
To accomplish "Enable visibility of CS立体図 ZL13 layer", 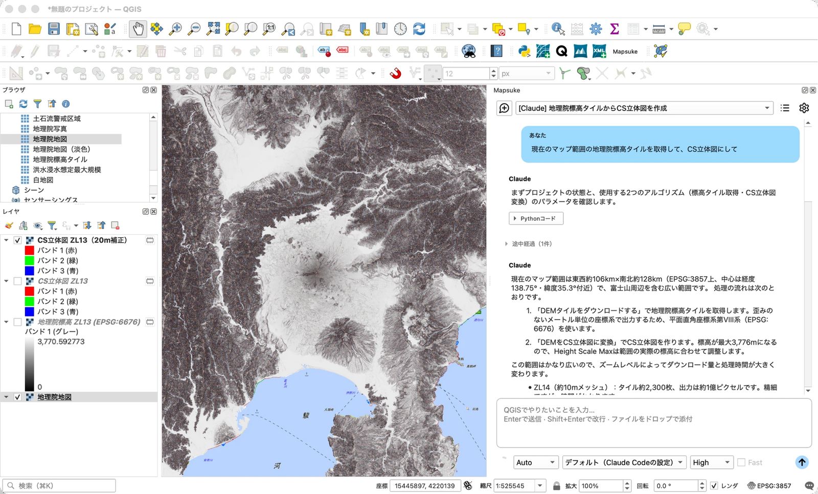I will [18, 281].
